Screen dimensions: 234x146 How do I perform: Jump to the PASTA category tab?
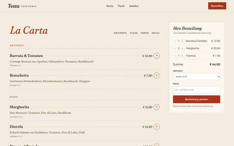pos(145,33)
